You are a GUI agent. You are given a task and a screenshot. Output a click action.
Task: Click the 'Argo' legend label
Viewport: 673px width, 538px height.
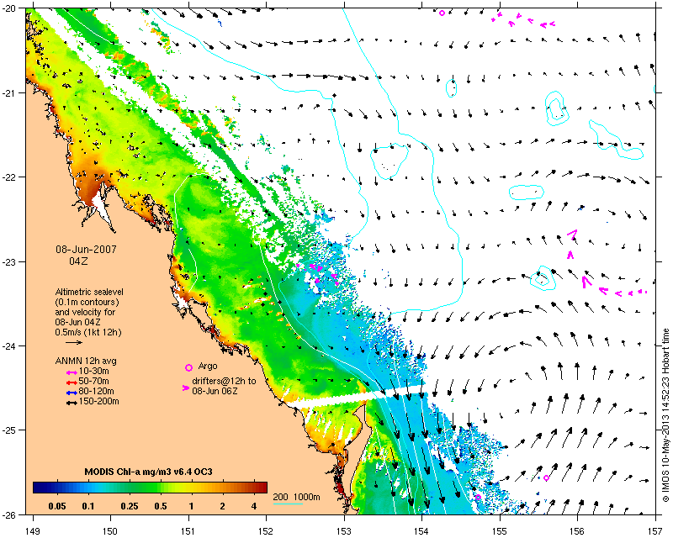pos(208,367)
